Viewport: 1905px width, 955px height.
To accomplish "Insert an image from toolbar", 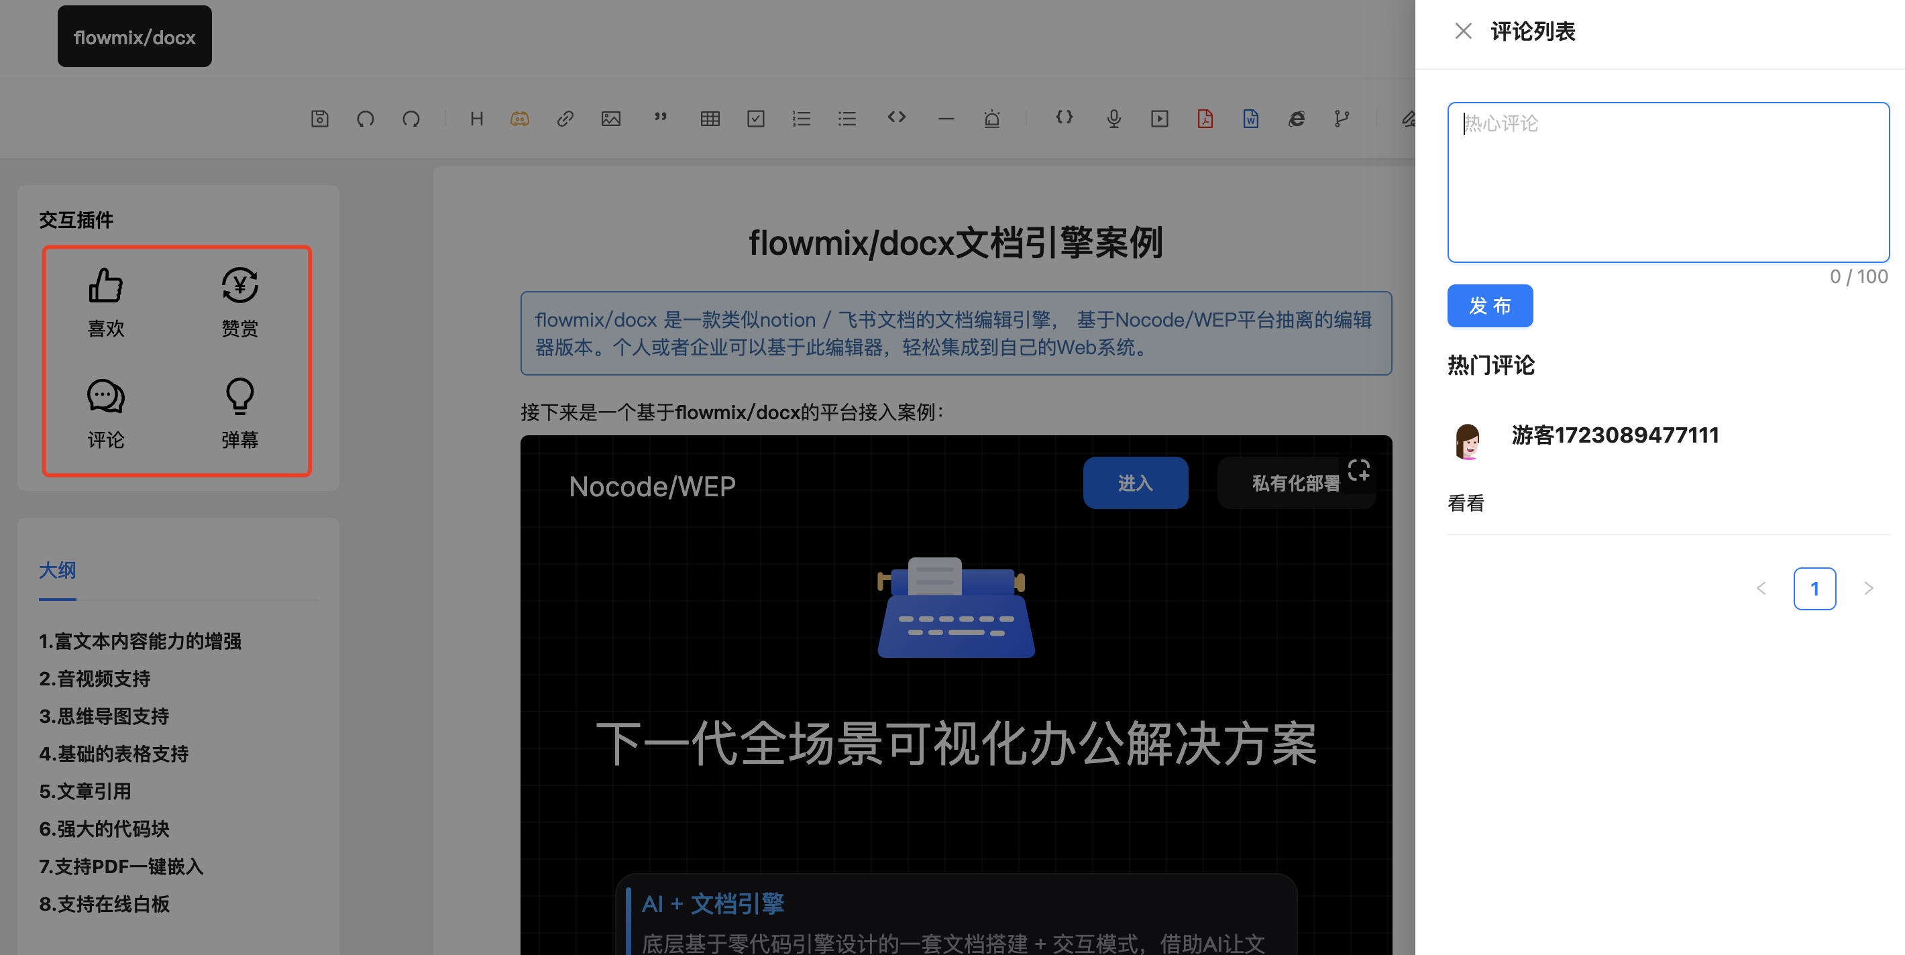I will (611, 118).
